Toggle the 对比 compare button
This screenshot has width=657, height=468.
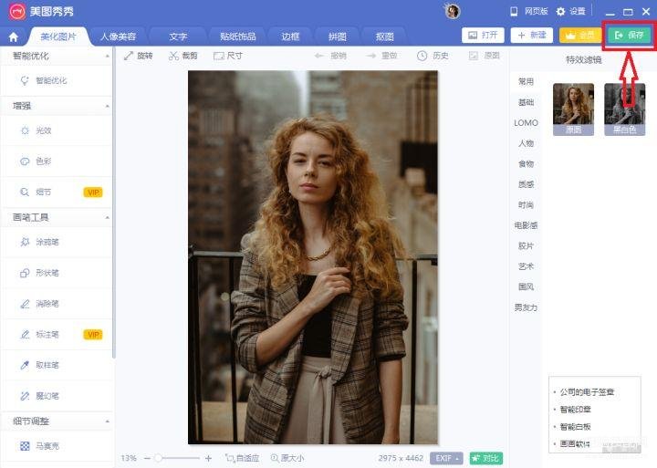[486, 458]
